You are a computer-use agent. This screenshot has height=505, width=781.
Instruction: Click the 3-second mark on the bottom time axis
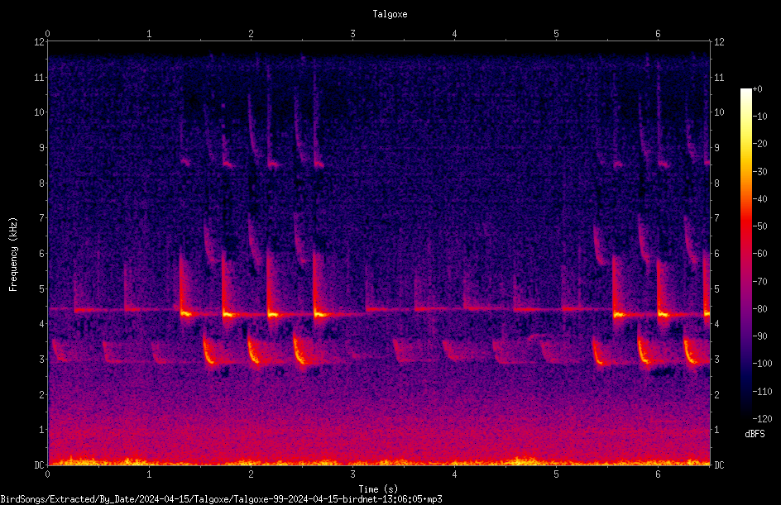click(352, 474)
